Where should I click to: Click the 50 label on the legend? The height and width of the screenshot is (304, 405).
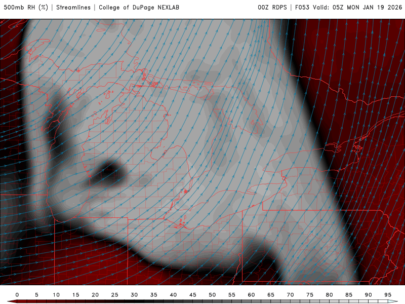[x=212, y=295]
